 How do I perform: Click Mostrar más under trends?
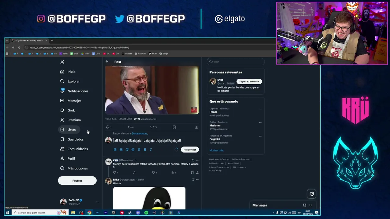coord(216,150)
